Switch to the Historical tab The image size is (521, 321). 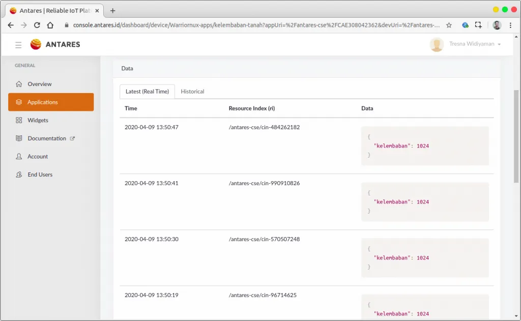[x=192, y=92]
